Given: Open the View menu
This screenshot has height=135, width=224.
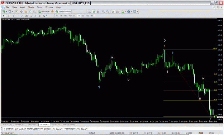Looking at the screenshot, I should click(15, 7).
